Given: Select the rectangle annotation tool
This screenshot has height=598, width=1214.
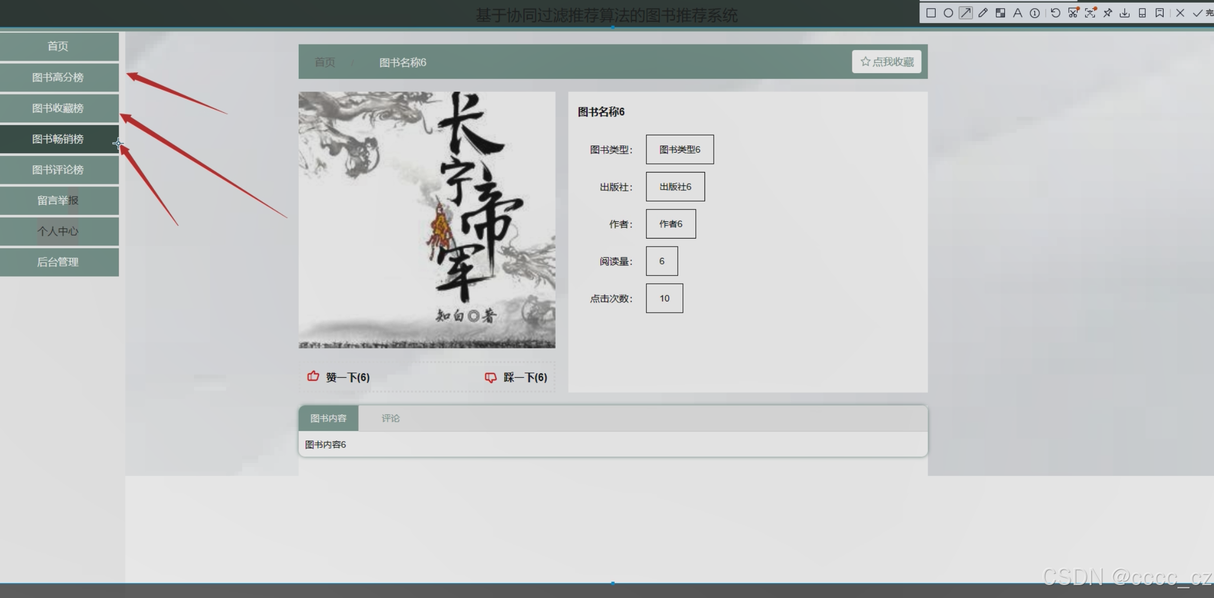Looking at the screenshot, I should (931, 13).
